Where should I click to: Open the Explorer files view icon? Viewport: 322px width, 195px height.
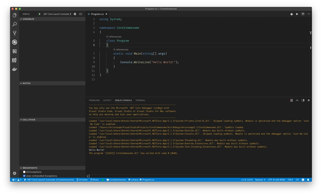coord(14,15)
